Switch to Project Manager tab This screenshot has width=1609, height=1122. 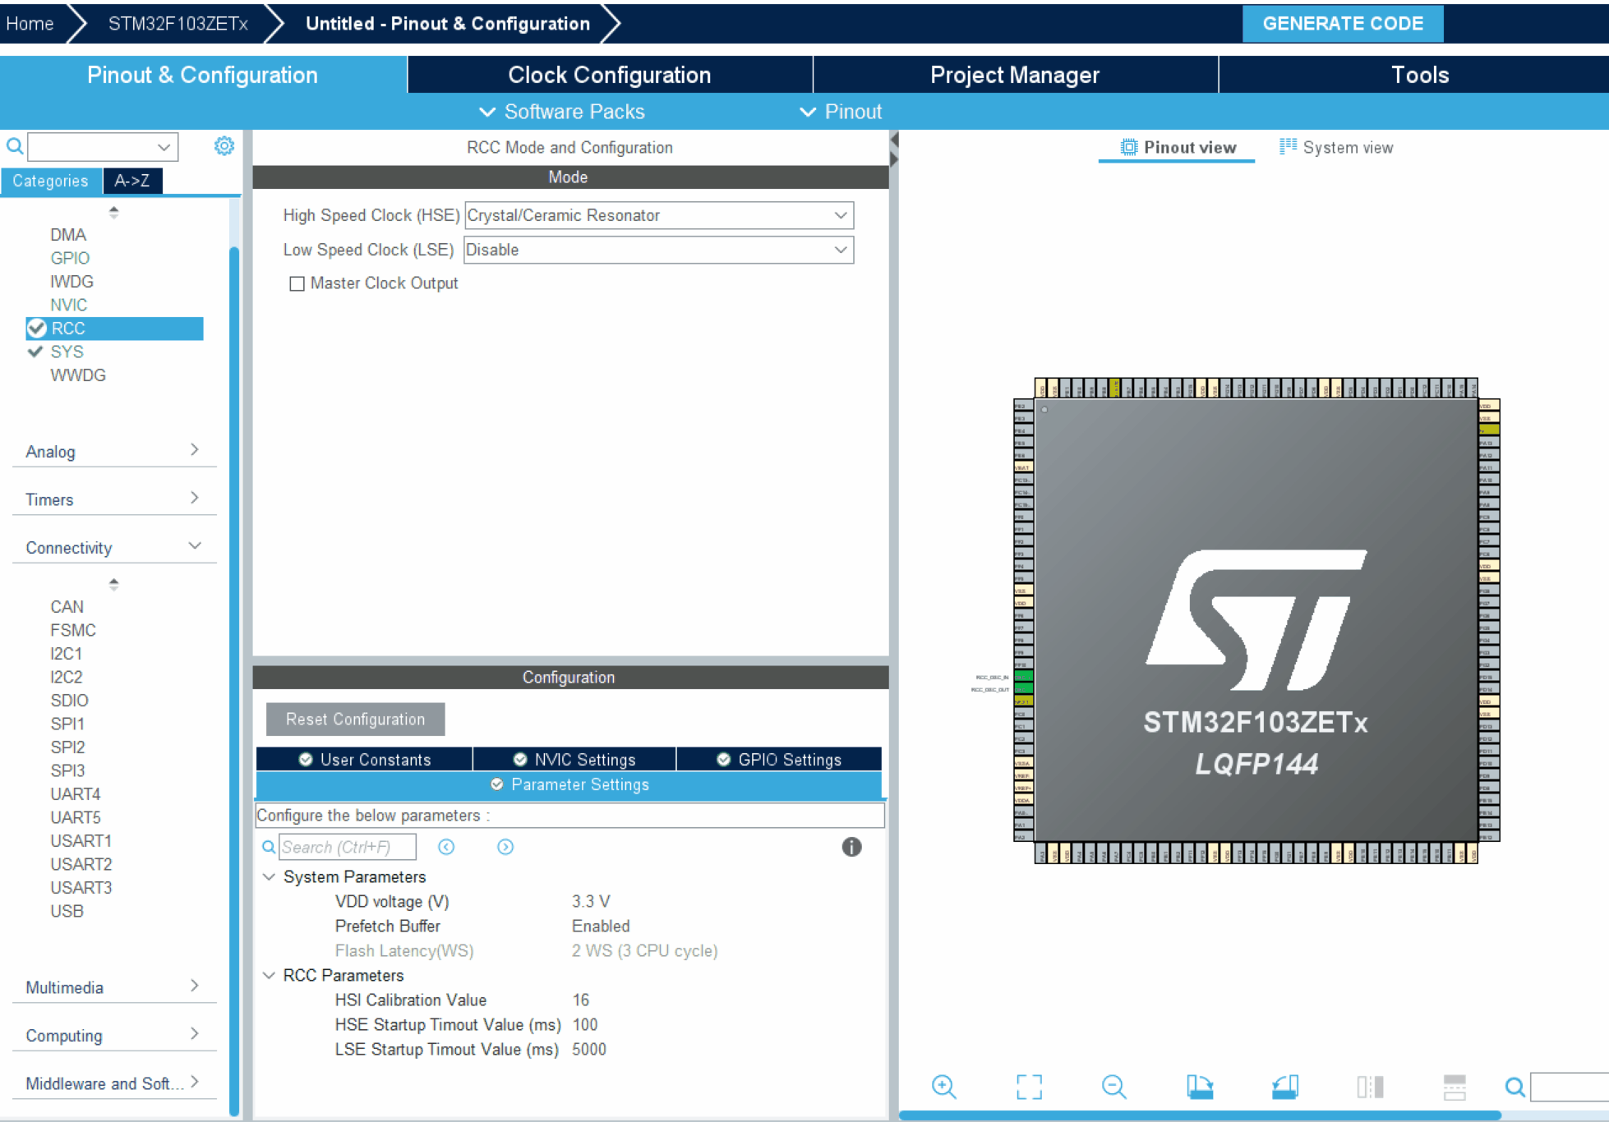point(1015,75)
